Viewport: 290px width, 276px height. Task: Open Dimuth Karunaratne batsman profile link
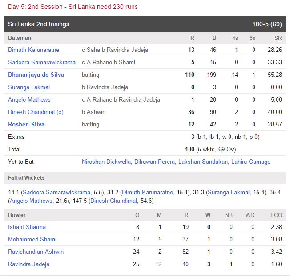(33, 50)
